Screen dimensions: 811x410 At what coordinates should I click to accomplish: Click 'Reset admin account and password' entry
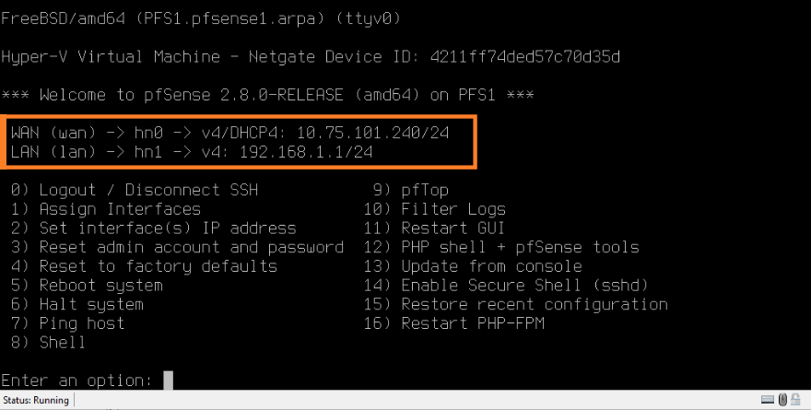[191, 247]
